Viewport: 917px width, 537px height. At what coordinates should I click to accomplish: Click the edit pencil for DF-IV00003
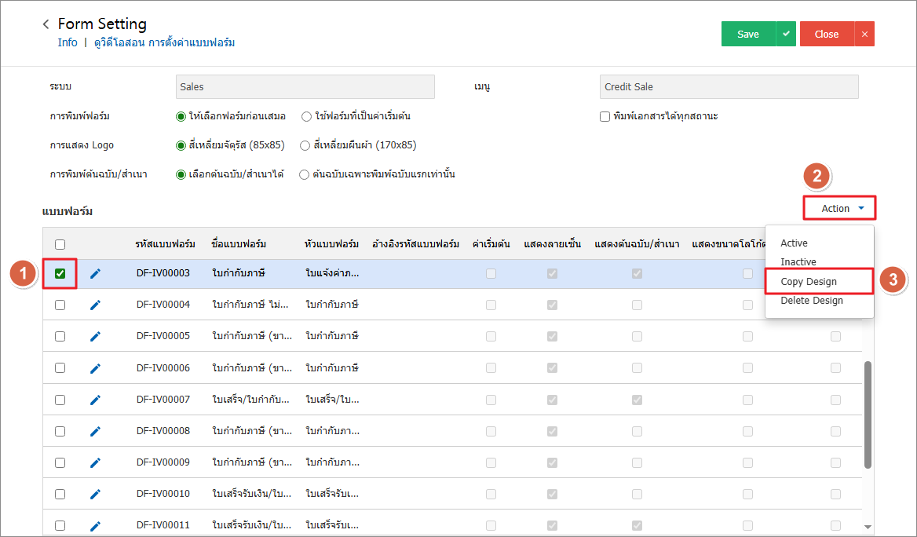pyautogui.click(x=96, y=273)
